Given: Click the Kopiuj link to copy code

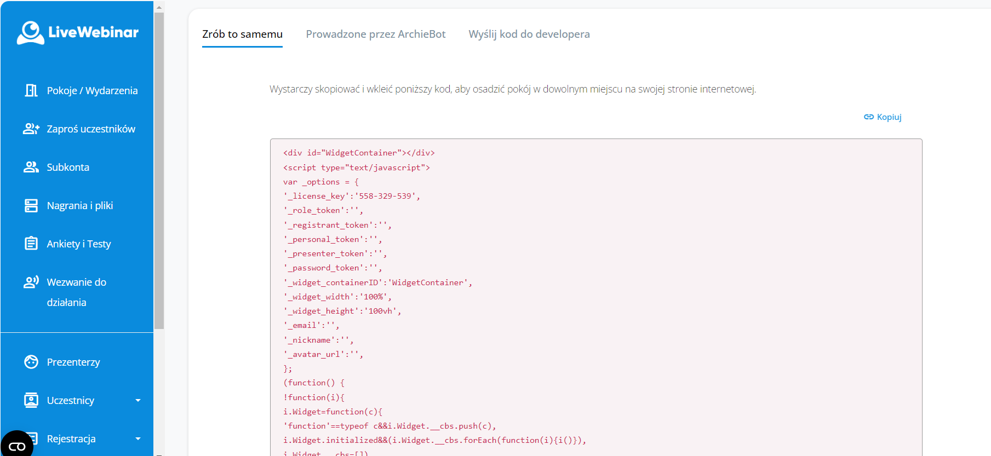Looking at the screenshot, I should 883,117.
